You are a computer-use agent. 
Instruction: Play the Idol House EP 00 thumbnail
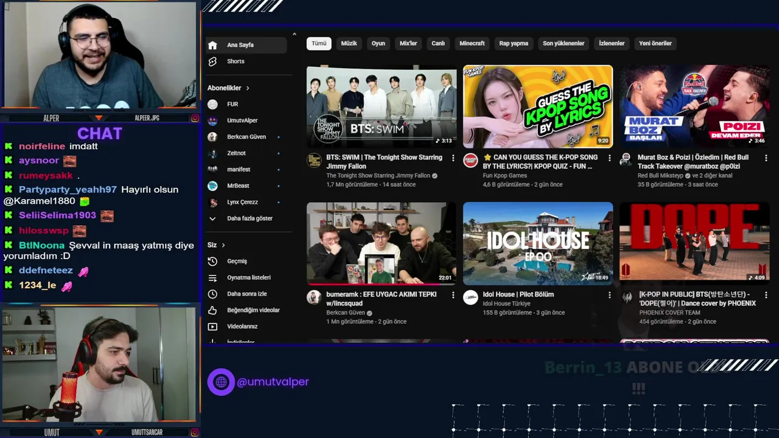point(538,243)
